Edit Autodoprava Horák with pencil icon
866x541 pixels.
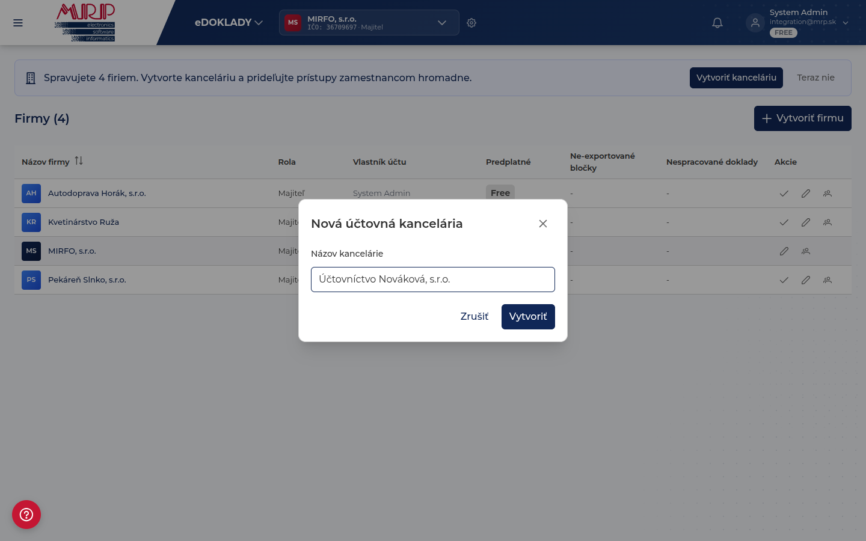[x=806, y=194]
